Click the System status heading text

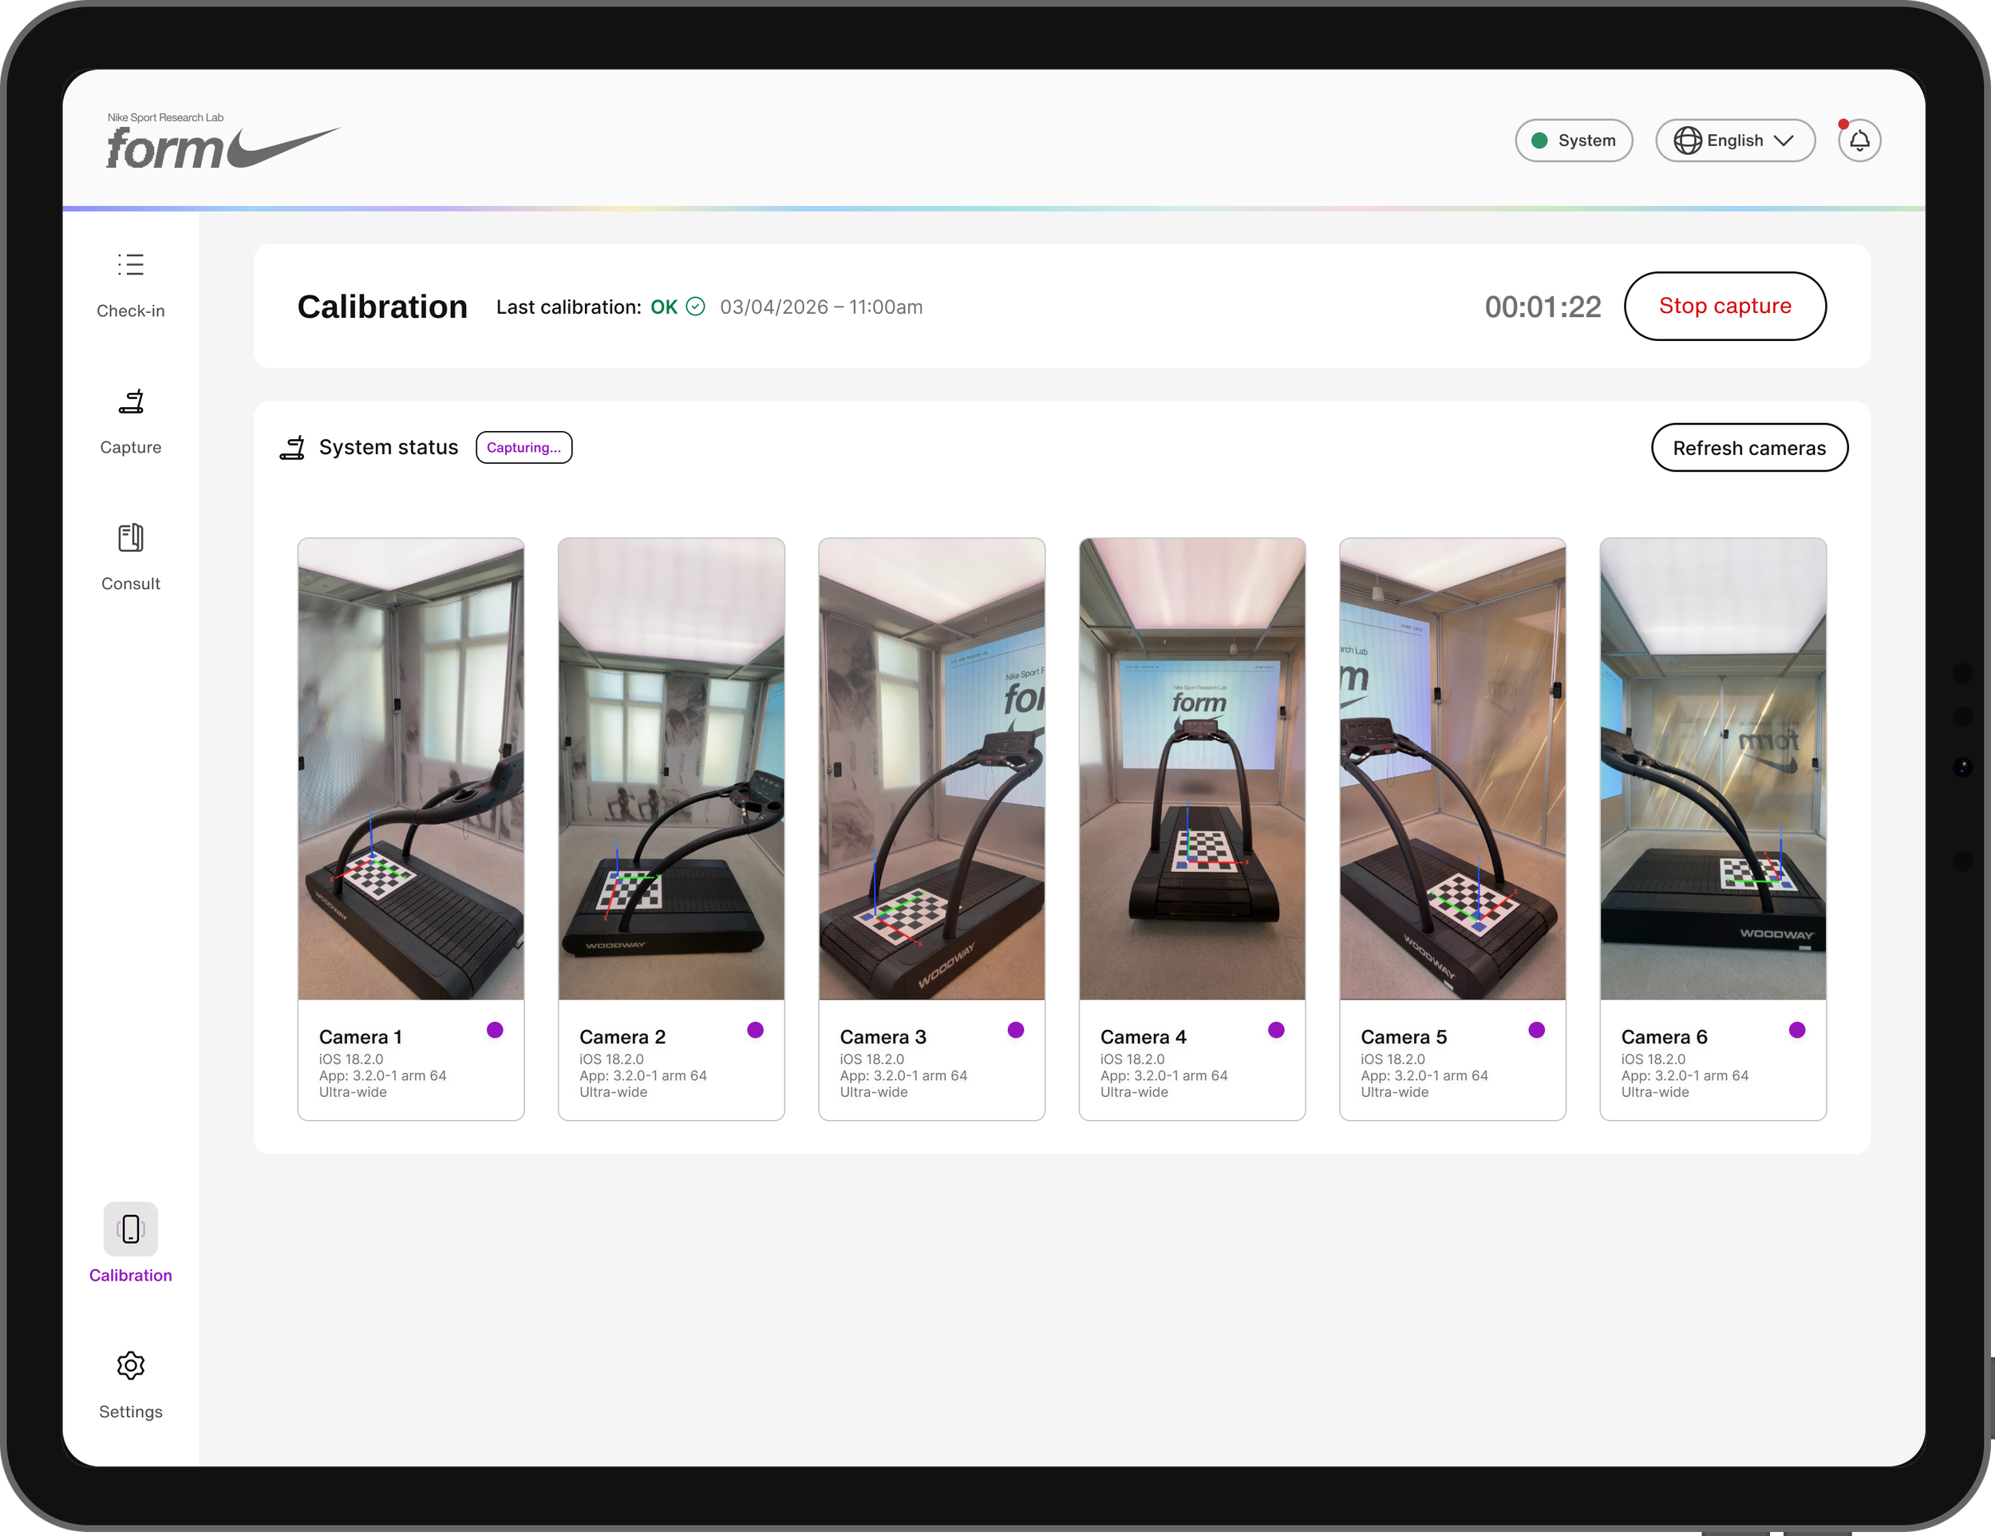coord(388,448)
